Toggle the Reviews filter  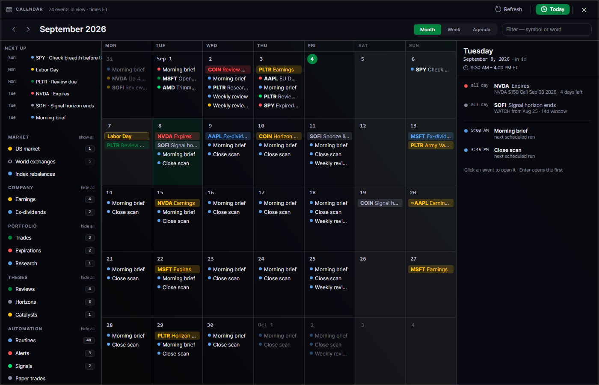(51, 289)
